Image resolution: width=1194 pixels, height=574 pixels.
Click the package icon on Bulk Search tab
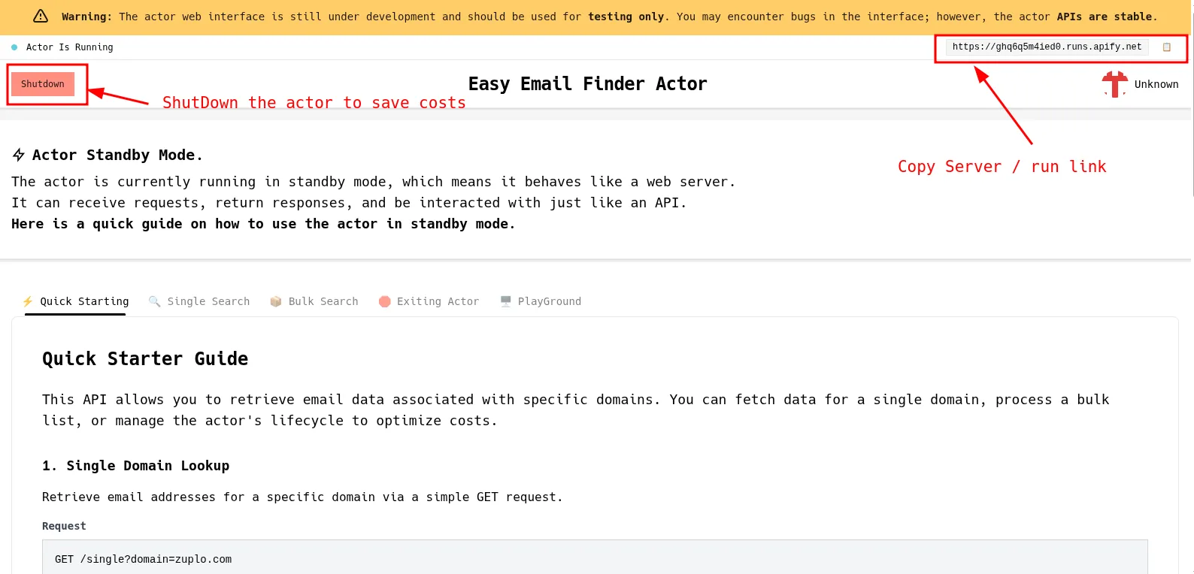276,301
